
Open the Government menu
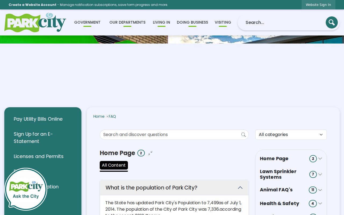[87, 23]
